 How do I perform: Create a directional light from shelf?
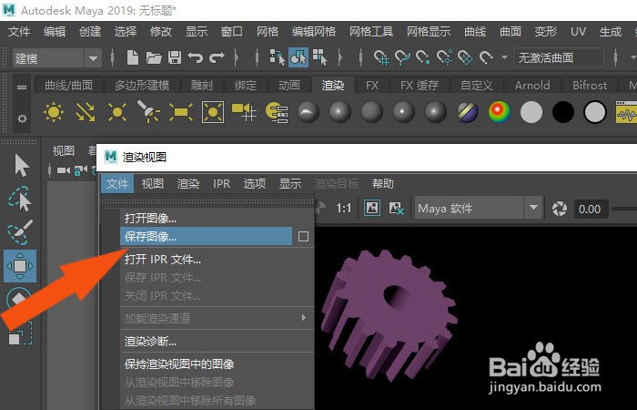[86, 112]
